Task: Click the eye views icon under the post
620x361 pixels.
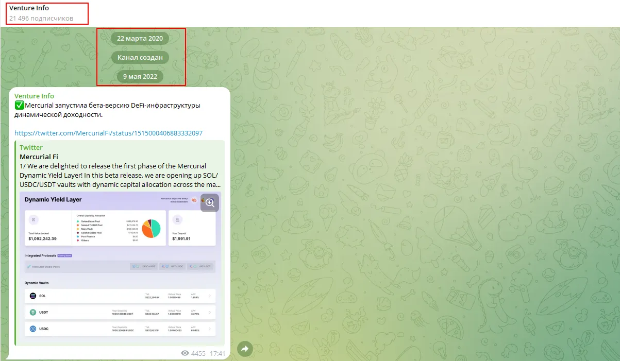Action: pyautogui.click(x=185, y=354)
